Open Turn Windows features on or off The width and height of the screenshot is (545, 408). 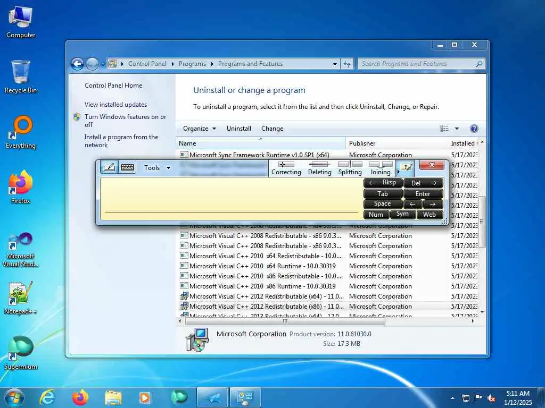(x=125, y=121)
